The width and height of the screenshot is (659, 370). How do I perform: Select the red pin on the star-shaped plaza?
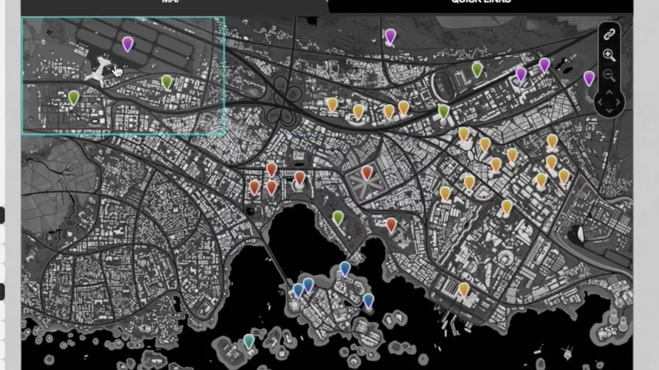[367, 173]
